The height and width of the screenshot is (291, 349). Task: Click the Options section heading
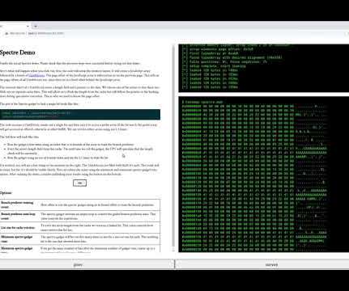(x=6, y=193)
